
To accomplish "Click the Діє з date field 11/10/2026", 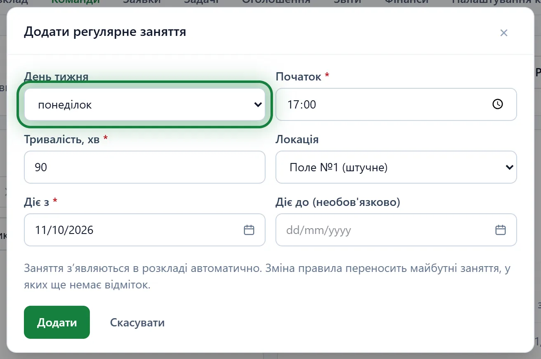I will (x=145, y=230).
